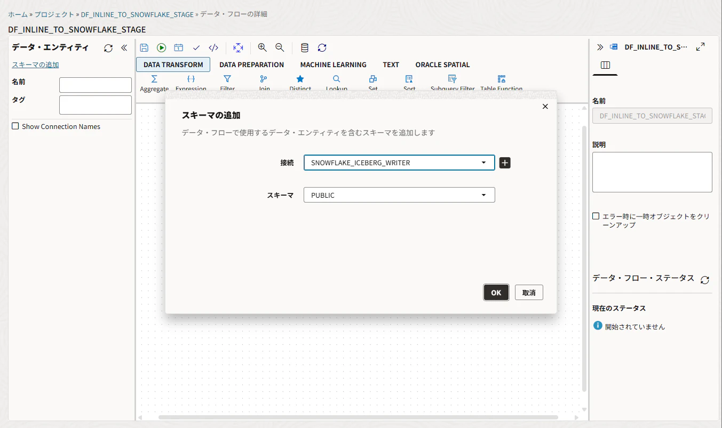Open code simulation with the angle-brackets icon
722x428 pixels.
213,47
